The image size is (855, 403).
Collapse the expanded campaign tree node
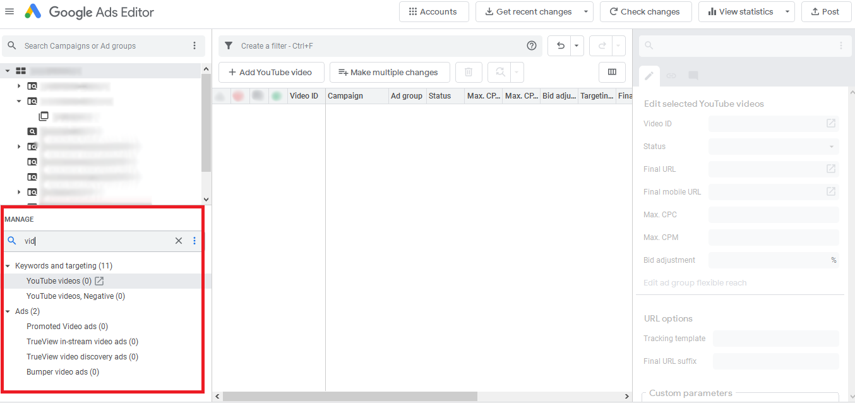(x=19, y=101)
